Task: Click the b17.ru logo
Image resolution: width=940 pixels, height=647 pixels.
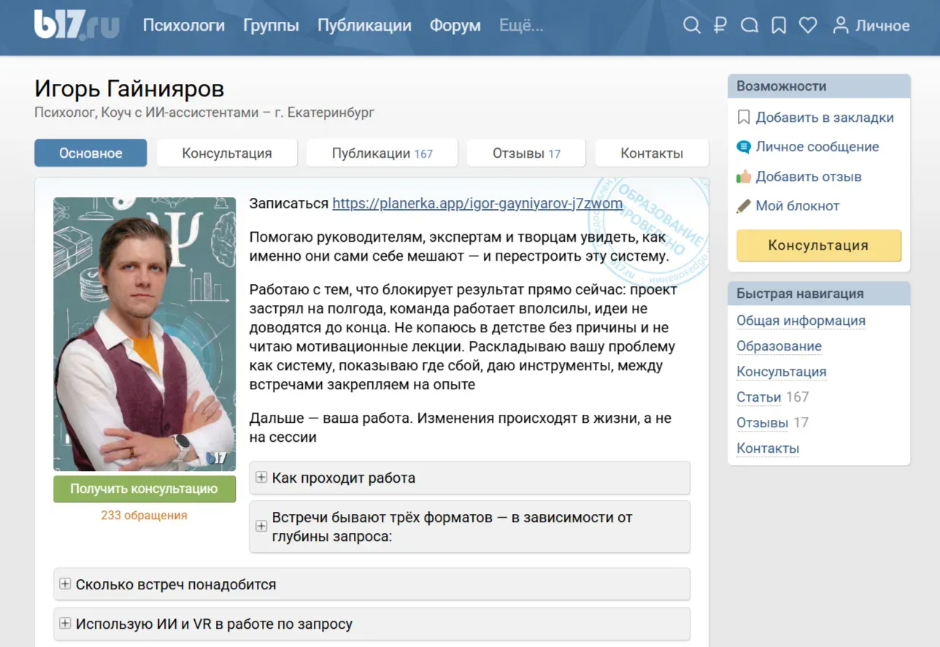Action: tap(77, 26)
